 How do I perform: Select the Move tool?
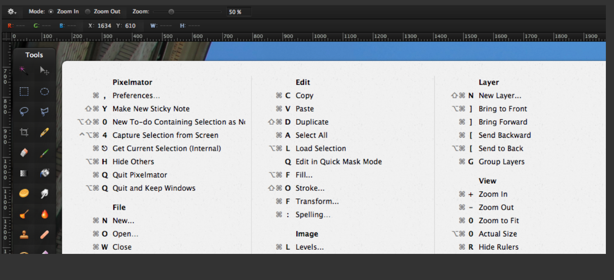(x=44, y=71)
